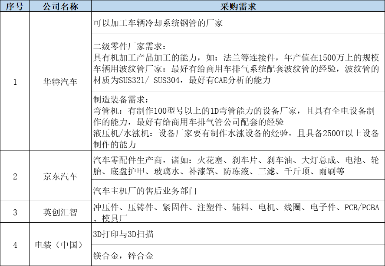This screenshot has width=385, height=266.
Task: Click the 二级零件厂家需求 cell
Action: point(238,63)
